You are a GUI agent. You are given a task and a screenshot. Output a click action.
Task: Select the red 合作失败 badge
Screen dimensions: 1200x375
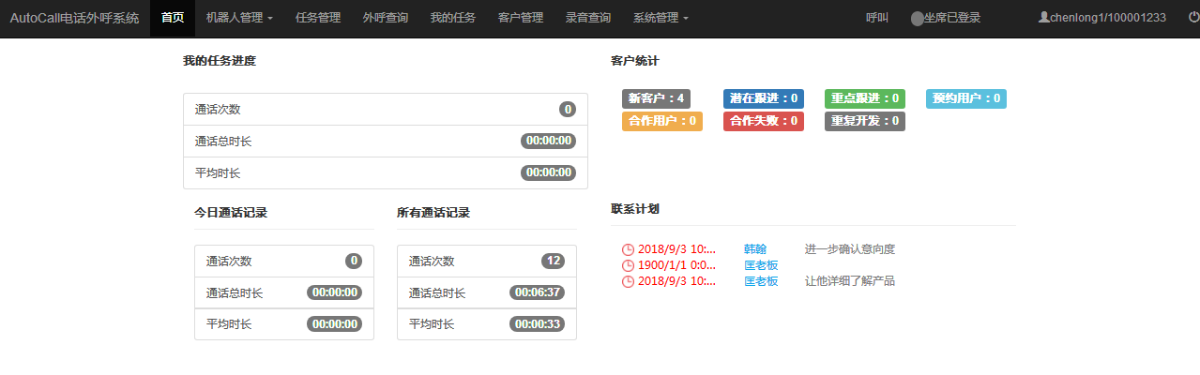pos(764,121)
